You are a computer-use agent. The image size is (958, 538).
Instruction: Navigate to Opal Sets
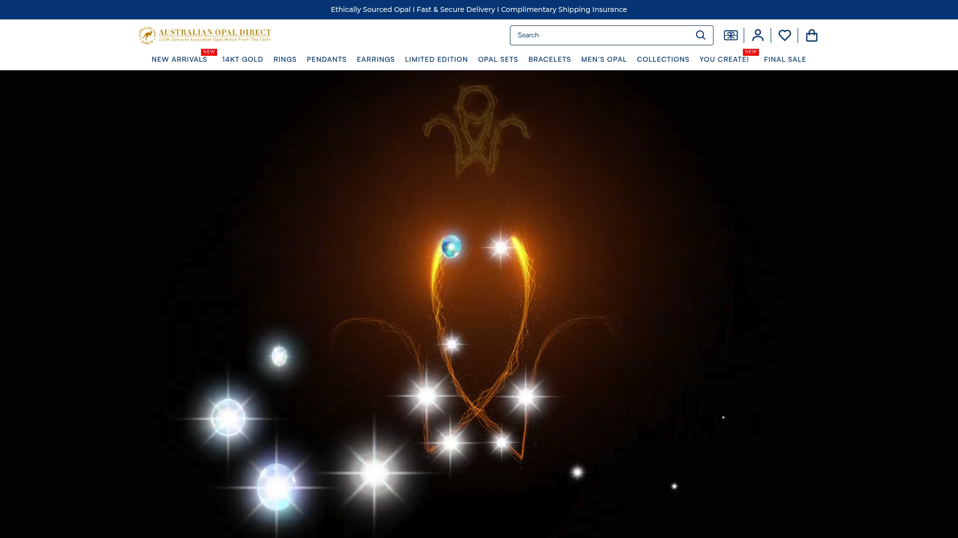point(498,59)
